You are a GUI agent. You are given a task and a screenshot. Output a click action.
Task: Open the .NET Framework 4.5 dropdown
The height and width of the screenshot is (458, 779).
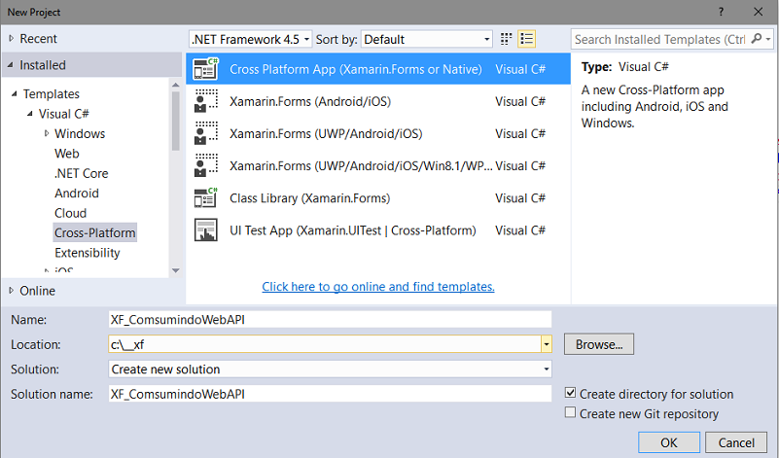(250, 39)
